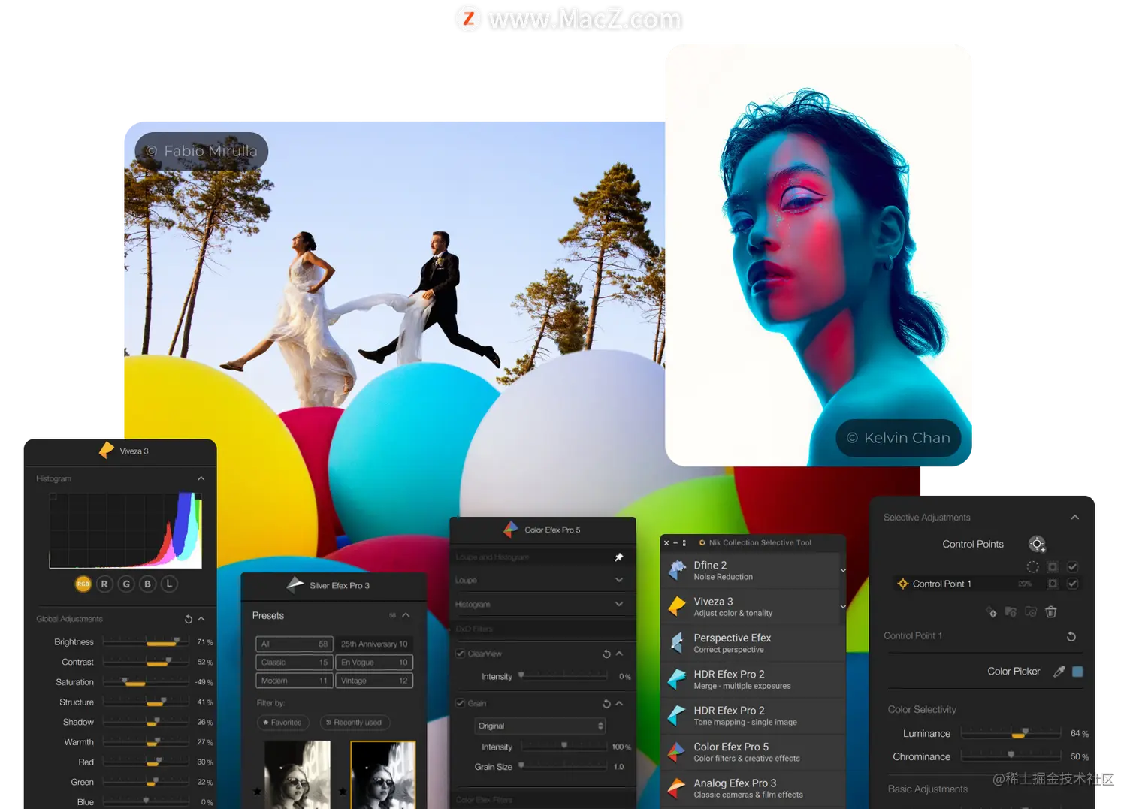
Task: Collapse the ClearView filter section
Action: 619,654
